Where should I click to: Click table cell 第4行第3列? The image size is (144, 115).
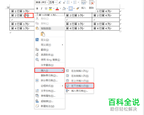78,28
